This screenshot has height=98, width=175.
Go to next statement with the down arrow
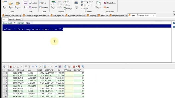[174, 27]
